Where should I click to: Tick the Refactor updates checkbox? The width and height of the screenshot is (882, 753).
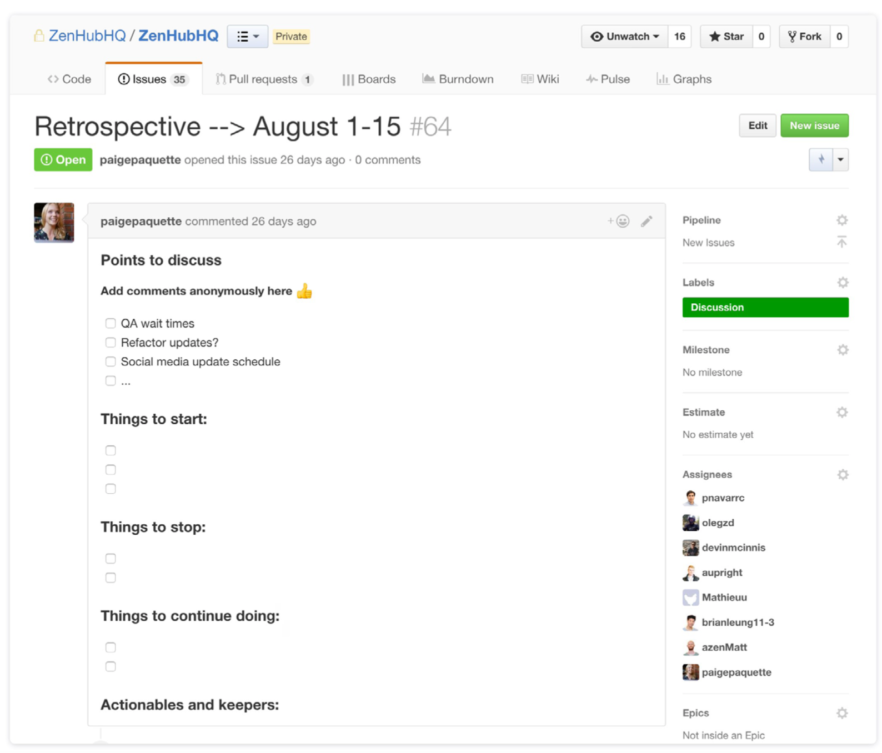pyautogui.click(x=111, y=343)
